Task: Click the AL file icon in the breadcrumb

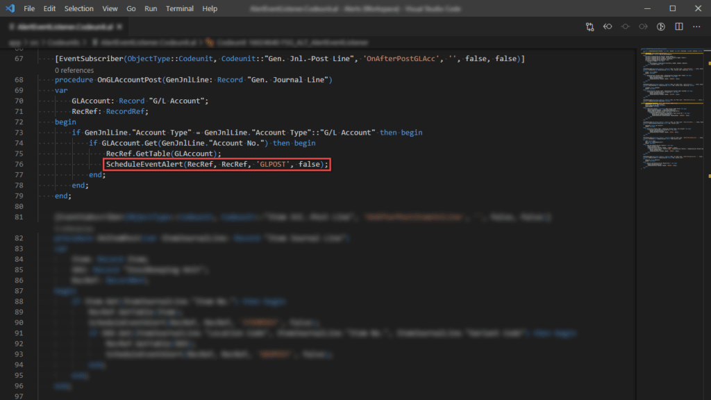Action: pos(94,41)
